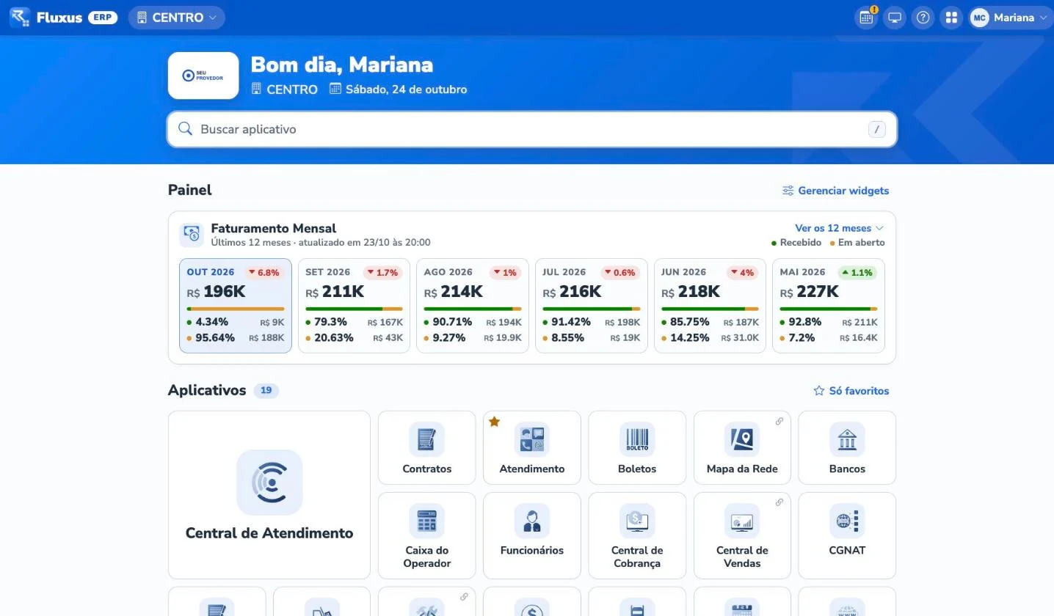Viewport: 1054px width, 616px height.
Task: Open help via the question mark icon
Action: tap(923, 18)
